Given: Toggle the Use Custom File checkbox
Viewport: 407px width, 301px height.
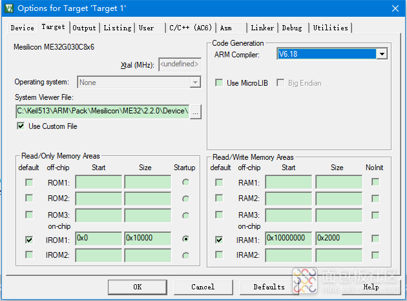Looking at the screenshot, I should click(21, 126).
